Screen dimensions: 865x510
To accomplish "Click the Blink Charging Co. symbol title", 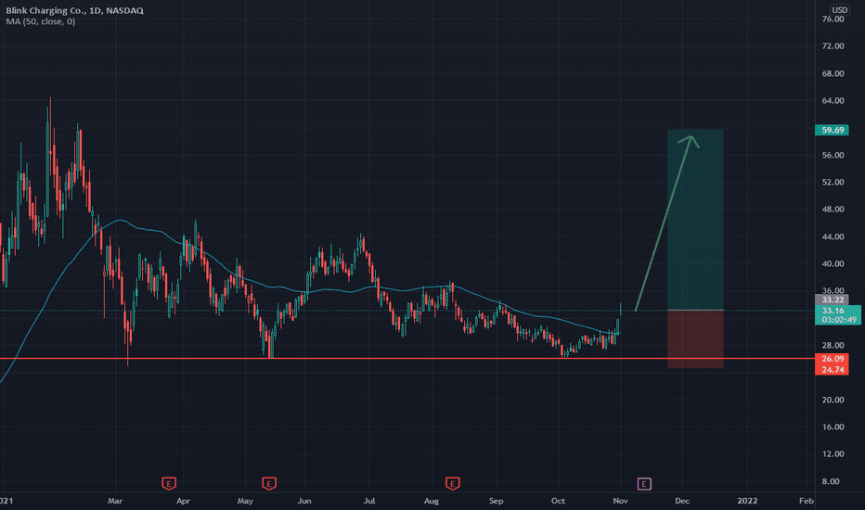I will pyautogui.click(x=74, y=10).
